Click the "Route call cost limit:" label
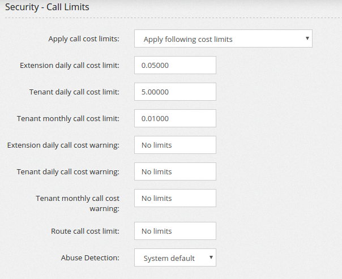The image size is (342, 279). point(85,231)
